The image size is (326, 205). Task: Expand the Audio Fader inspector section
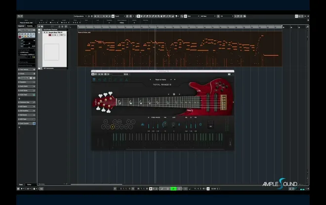tap(27, 95)
